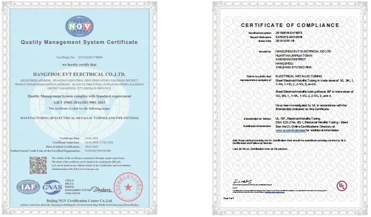Image resolution: width=371 pixels, height=217 pixels.
Task: Click 'UL 797, Electrical Metallic Tubing' standard
Action: point(298,119)
